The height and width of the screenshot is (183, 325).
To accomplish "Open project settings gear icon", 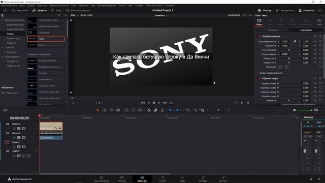I will [x=319, y=179].
